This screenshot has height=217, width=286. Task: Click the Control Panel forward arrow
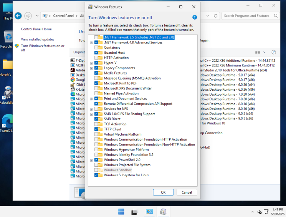[x=28, y=16]
